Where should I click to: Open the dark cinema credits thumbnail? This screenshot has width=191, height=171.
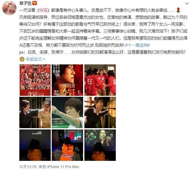[35, 145]
